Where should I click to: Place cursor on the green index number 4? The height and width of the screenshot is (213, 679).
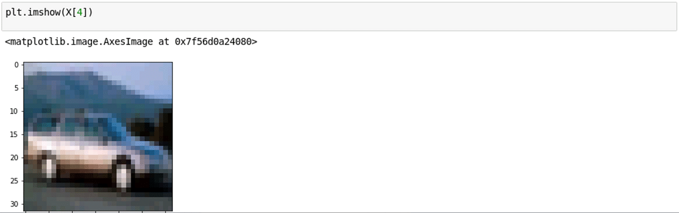coord(79,12)
